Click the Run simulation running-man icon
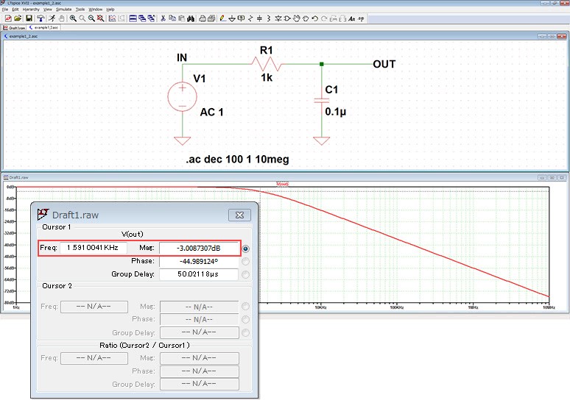The height and width of the screenshot is (400, 570). [52, 18]
